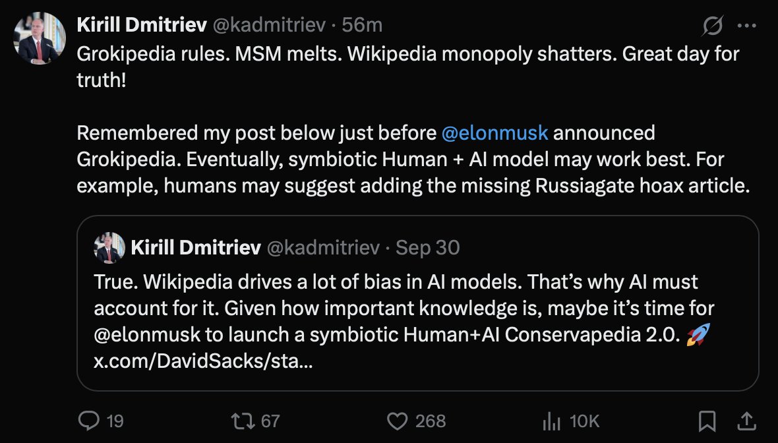Viewport: 778px width, 443px height.
Task: Click the 10K views count
Action: click(x=584, y=421)
